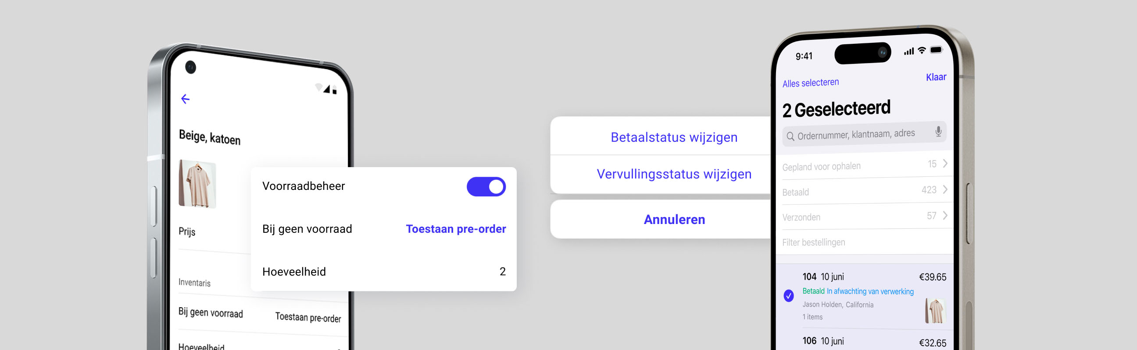Tap Klaar to finish selection
This screenshot has height=350, width=1137.
936,77
